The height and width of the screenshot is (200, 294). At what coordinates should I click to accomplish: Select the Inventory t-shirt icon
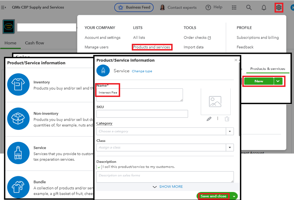tap(18, 85)
